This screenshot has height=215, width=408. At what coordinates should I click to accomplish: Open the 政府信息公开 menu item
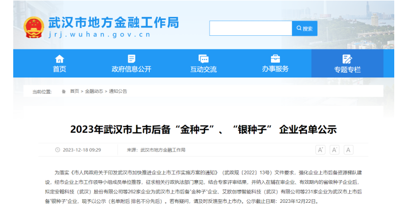[x=131, y=69]
